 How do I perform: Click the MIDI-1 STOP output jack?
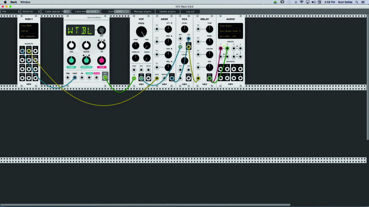(29, 78)
